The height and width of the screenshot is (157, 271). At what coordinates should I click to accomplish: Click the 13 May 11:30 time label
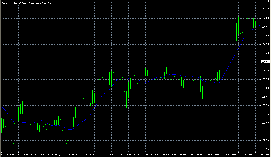tap(212, 154)
